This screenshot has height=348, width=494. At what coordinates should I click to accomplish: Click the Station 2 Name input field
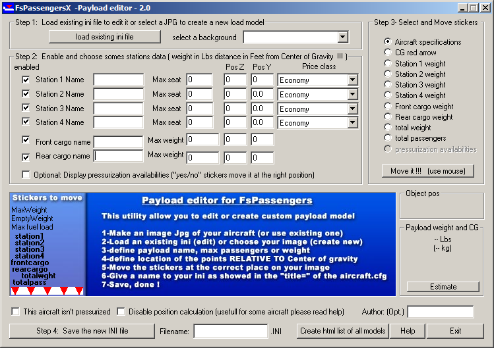click(119, 94)
